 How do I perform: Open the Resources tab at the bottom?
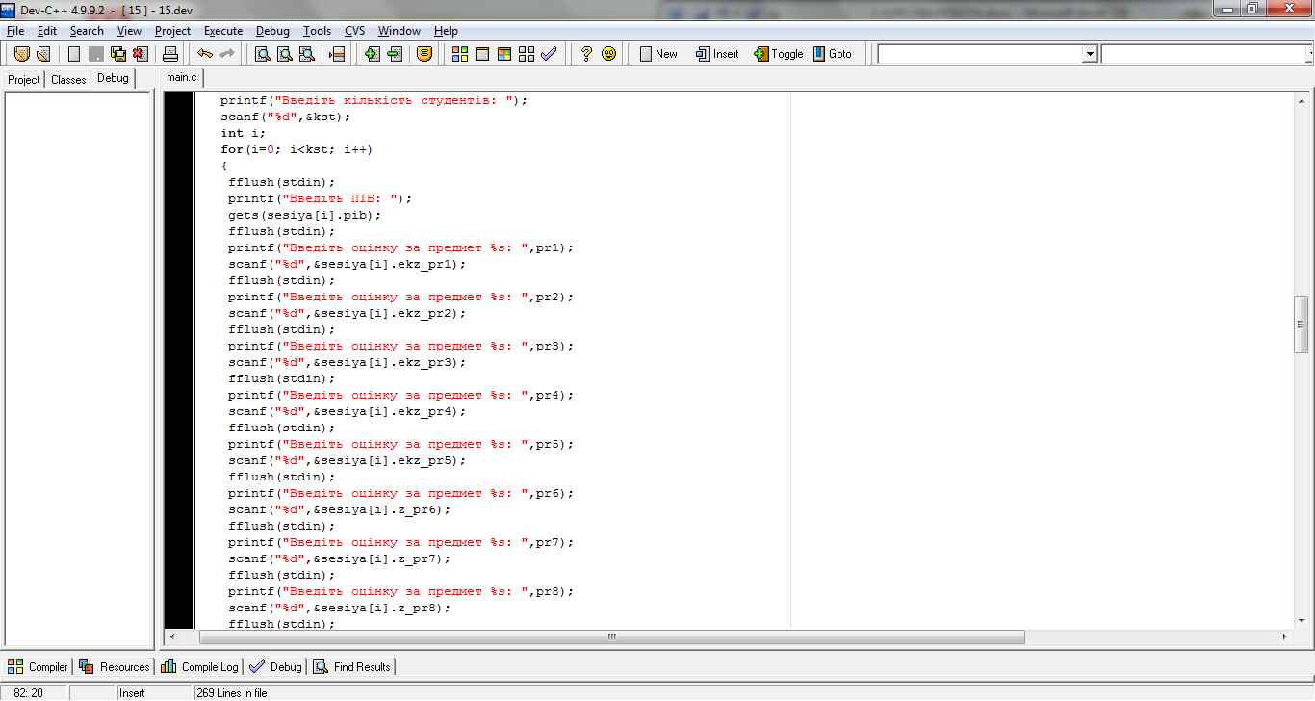(115, 666)
